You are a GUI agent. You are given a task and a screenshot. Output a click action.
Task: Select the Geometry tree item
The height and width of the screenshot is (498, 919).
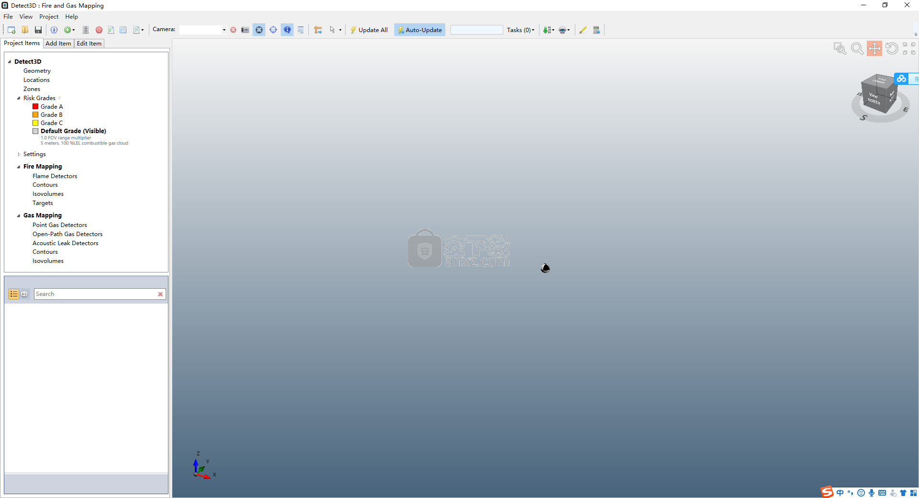tap(37, 71)
